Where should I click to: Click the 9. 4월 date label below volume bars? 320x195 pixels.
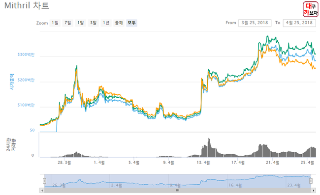click(168, 163)
